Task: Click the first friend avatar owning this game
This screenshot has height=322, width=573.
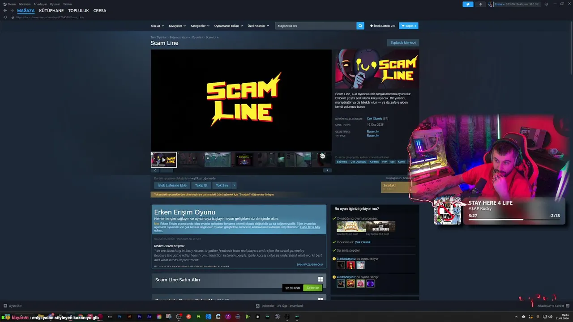Action: [x=341, y=284]
